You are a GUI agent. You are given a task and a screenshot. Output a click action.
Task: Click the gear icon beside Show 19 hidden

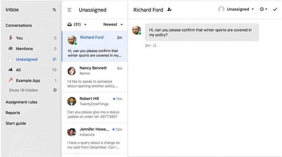[55, 90]
